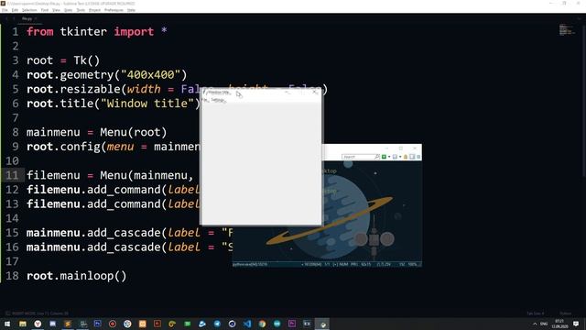
Task: Expand the dropdown next to green plus icon
Action: (389, 157)
